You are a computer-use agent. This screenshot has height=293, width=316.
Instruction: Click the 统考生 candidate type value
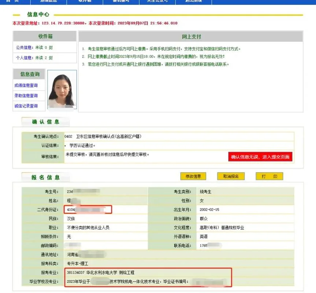coord(205,192)
